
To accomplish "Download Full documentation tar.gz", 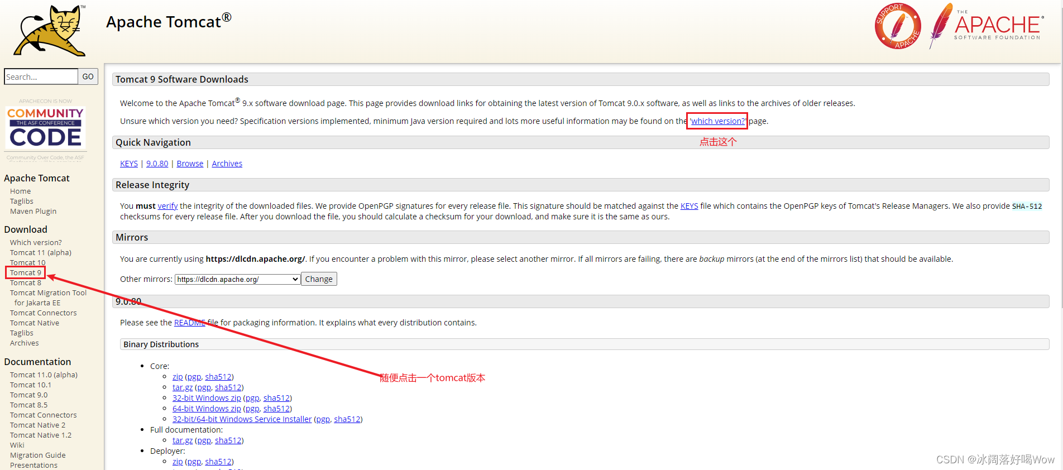I will [183, 440].
